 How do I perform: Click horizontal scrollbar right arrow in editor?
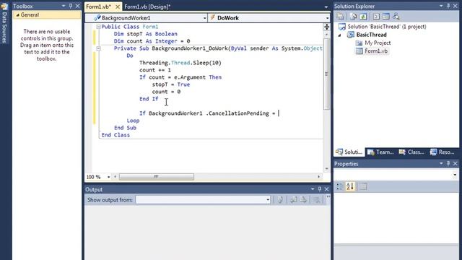click(x=318, y=177)
